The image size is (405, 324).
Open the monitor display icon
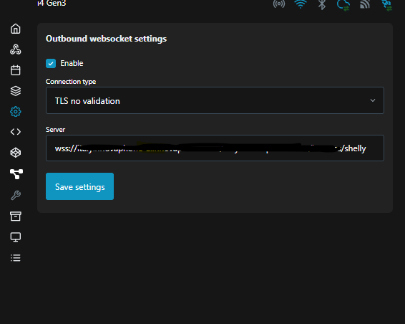tap(16, 237)
